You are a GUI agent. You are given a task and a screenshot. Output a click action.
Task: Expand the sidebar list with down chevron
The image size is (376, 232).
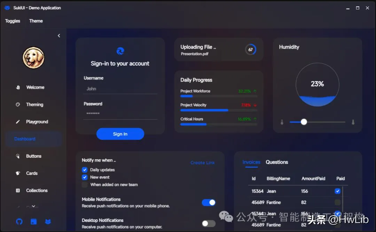coord(33,206)
